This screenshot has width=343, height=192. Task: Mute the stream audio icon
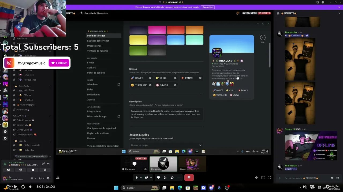tap(256, 178)
